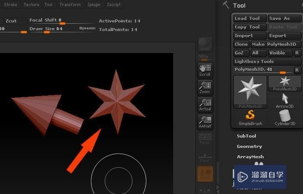The height and width of the screenshot is (194, 303).
Task: Click the GoZ All button
Action: point(258,53)
